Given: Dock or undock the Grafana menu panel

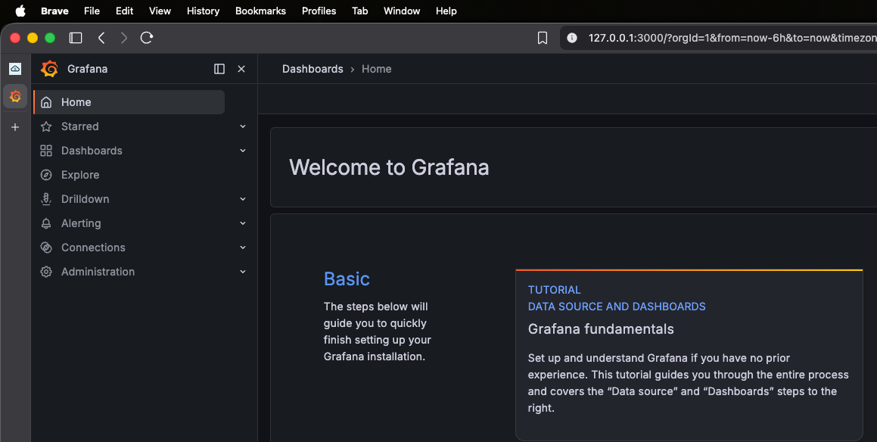Looking at the screenshot, I should pyautogui.click(x=219, y=69).
